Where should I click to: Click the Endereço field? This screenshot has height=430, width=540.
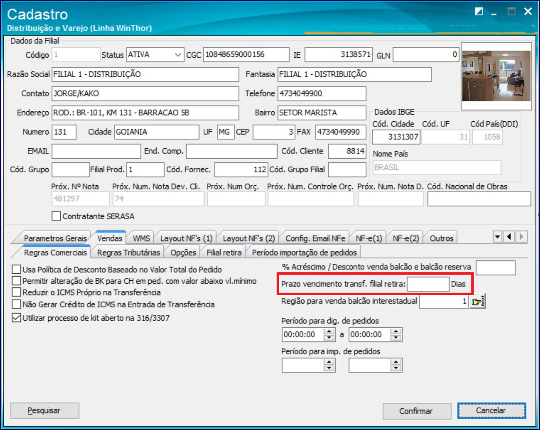click(145, 113)
